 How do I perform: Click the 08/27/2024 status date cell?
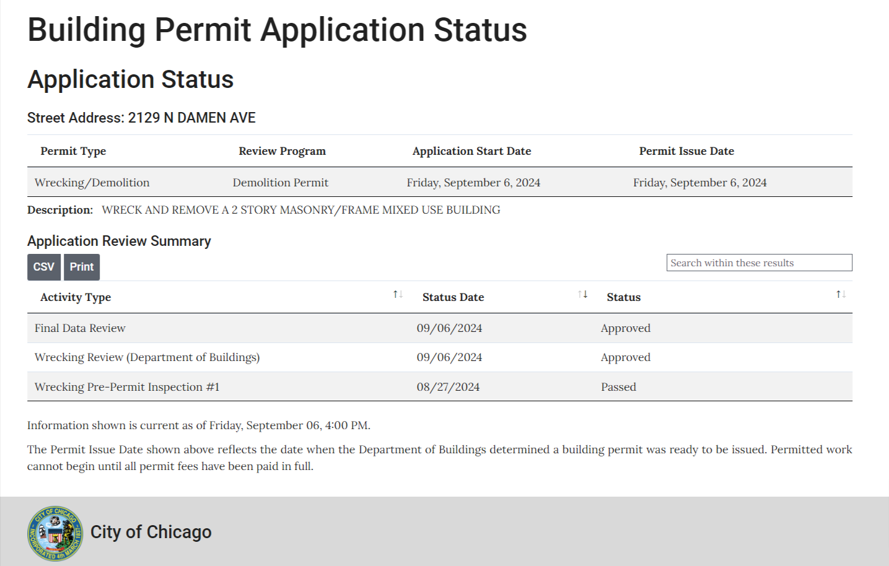tap(448, 387)
